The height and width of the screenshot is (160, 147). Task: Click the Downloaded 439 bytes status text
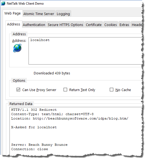52,73
